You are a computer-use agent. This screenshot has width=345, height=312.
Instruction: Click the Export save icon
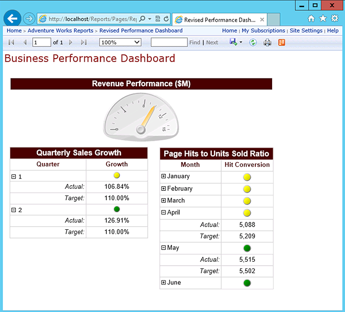click(x=233, y=42)
